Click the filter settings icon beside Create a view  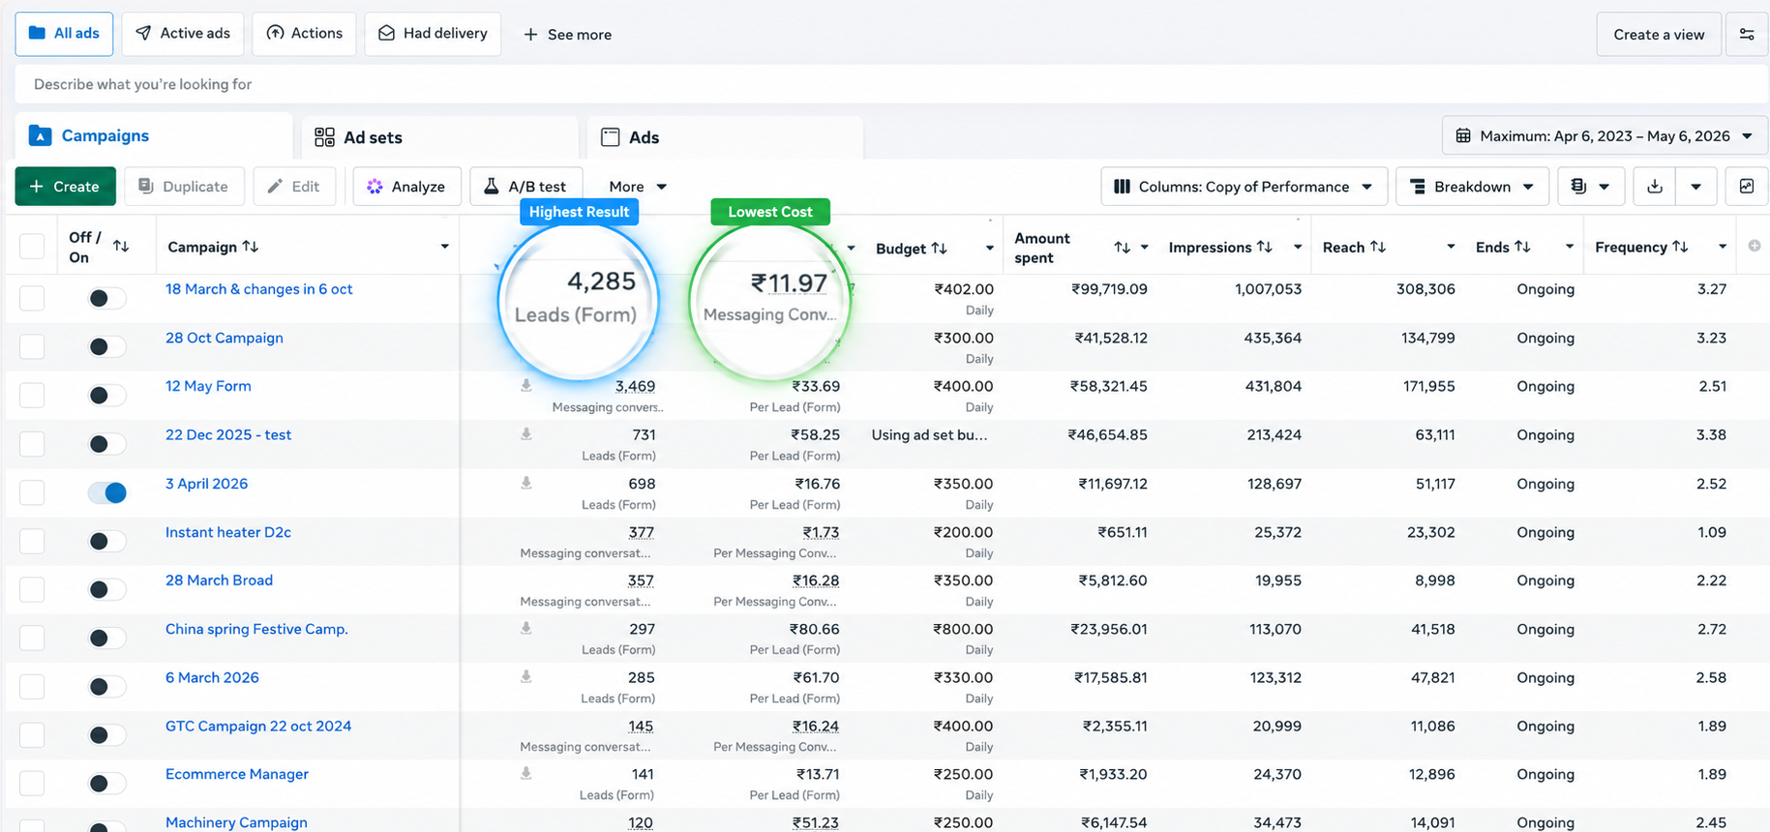1747,34
